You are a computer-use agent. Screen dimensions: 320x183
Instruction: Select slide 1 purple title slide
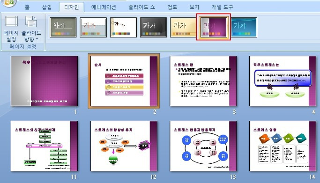(x=45, y=81)
